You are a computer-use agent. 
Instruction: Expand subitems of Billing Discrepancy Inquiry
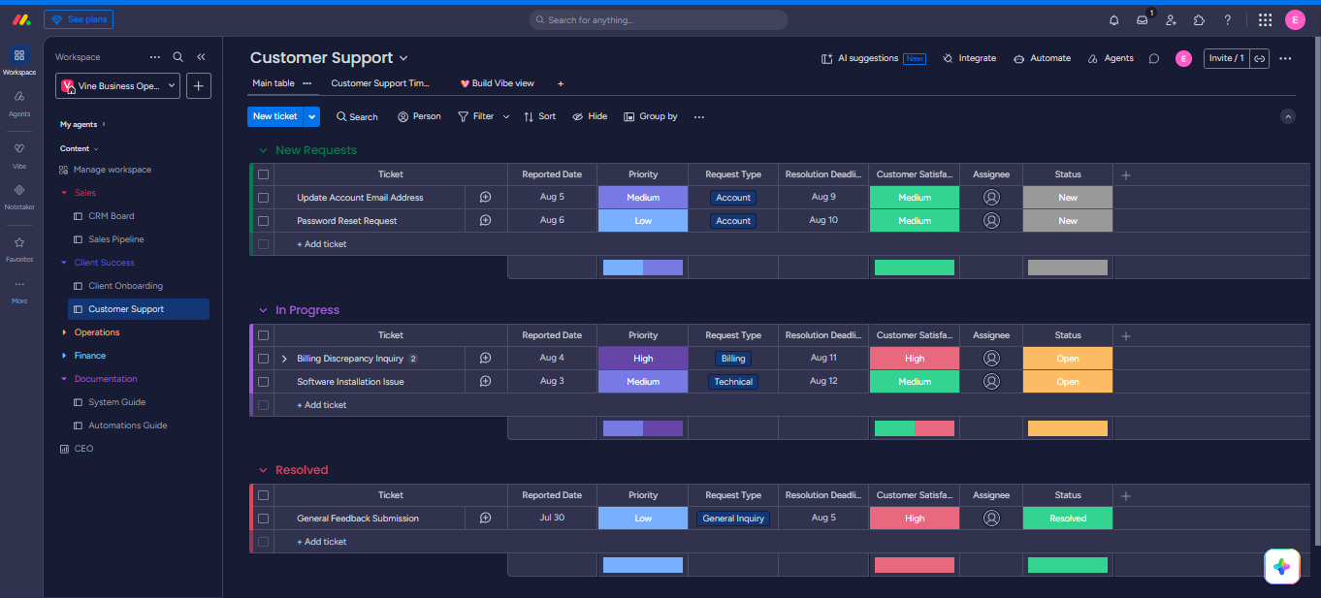284,359
